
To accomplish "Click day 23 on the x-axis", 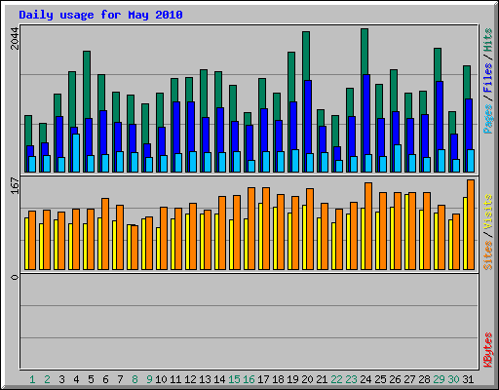I will pyautogui.click(x=351, y=379).
